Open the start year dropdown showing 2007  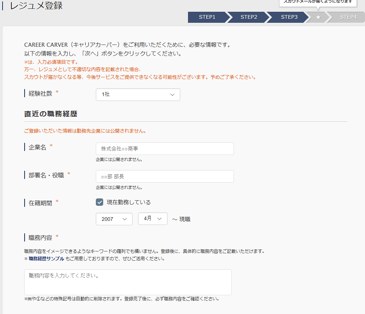[114, 219]
